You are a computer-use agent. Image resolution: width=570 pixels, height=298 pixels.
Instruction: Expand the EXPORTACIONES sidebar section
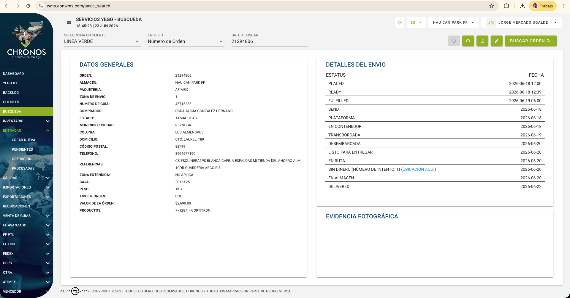(x=26, y=197)
